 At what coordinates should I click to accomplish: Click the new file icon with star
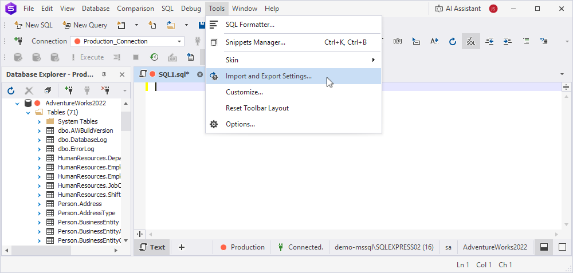pyautogui.click(x=152, y=25)
